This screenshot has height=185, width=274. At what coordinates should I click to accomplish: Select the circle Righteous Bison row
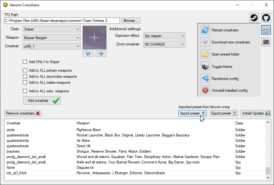(135, 130)
